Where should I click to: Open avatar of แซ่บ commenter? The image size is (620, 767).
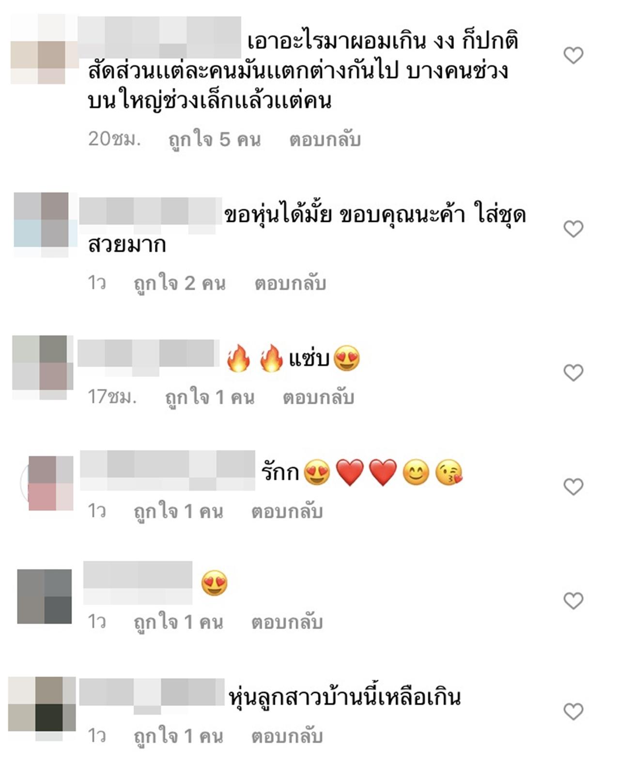43,368
